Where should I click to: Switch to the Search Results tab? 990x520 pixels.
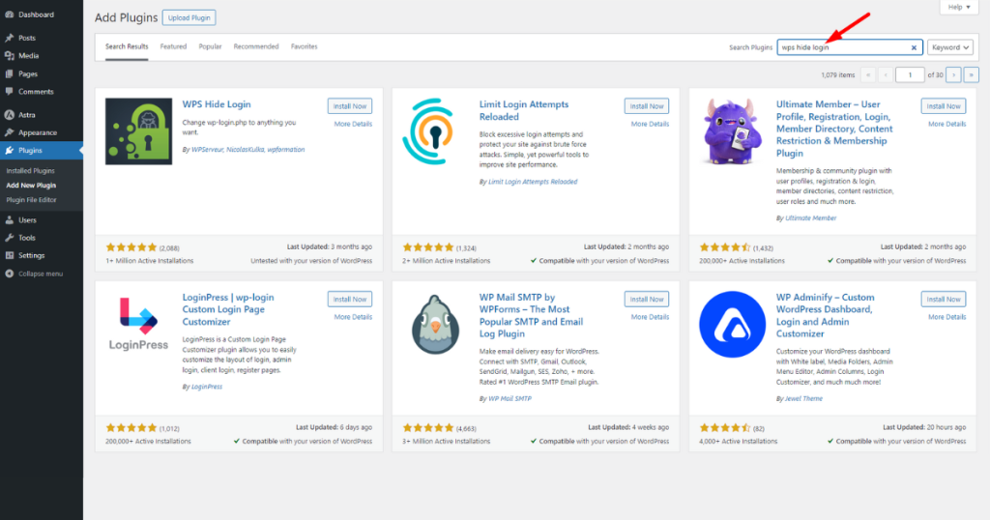[127, 46]
